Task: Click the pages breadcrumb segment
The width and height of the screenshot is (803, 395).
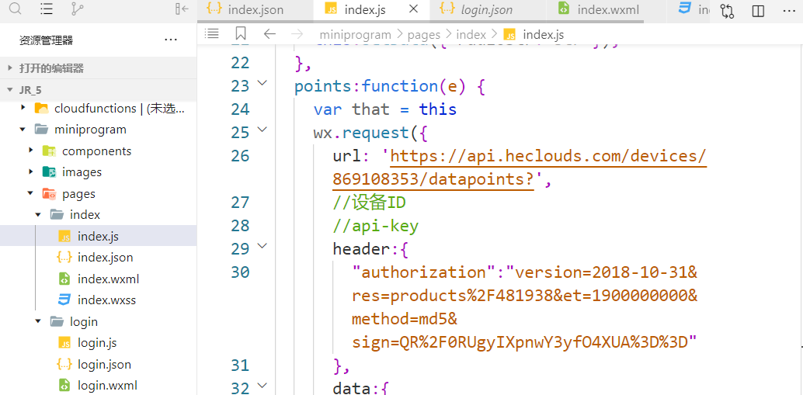Action: 424,34
